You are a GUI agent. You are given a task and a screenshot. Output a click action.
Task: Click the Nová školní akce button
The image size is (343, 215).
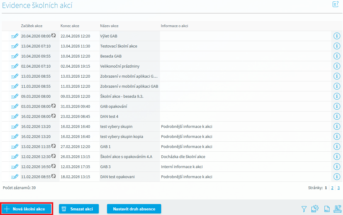point(27,209)
